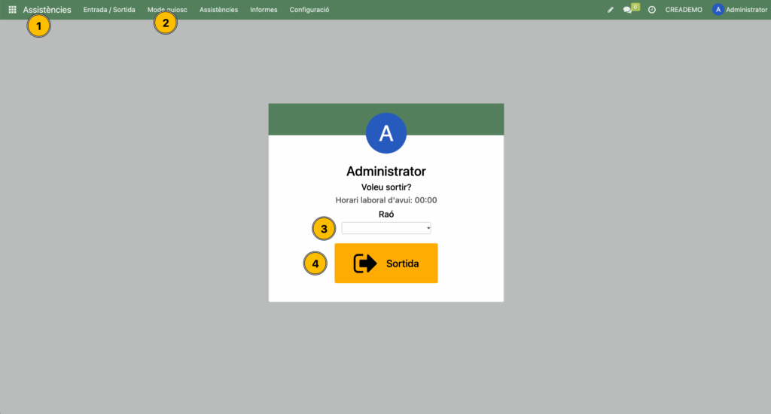This screenshot has width=771, height=414.
Task: Click the yellow number 1 marker
Action: pos(38,26)
